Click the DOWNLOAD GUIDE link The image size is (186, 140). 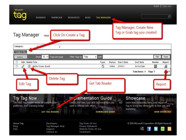[x=105, y=112]
